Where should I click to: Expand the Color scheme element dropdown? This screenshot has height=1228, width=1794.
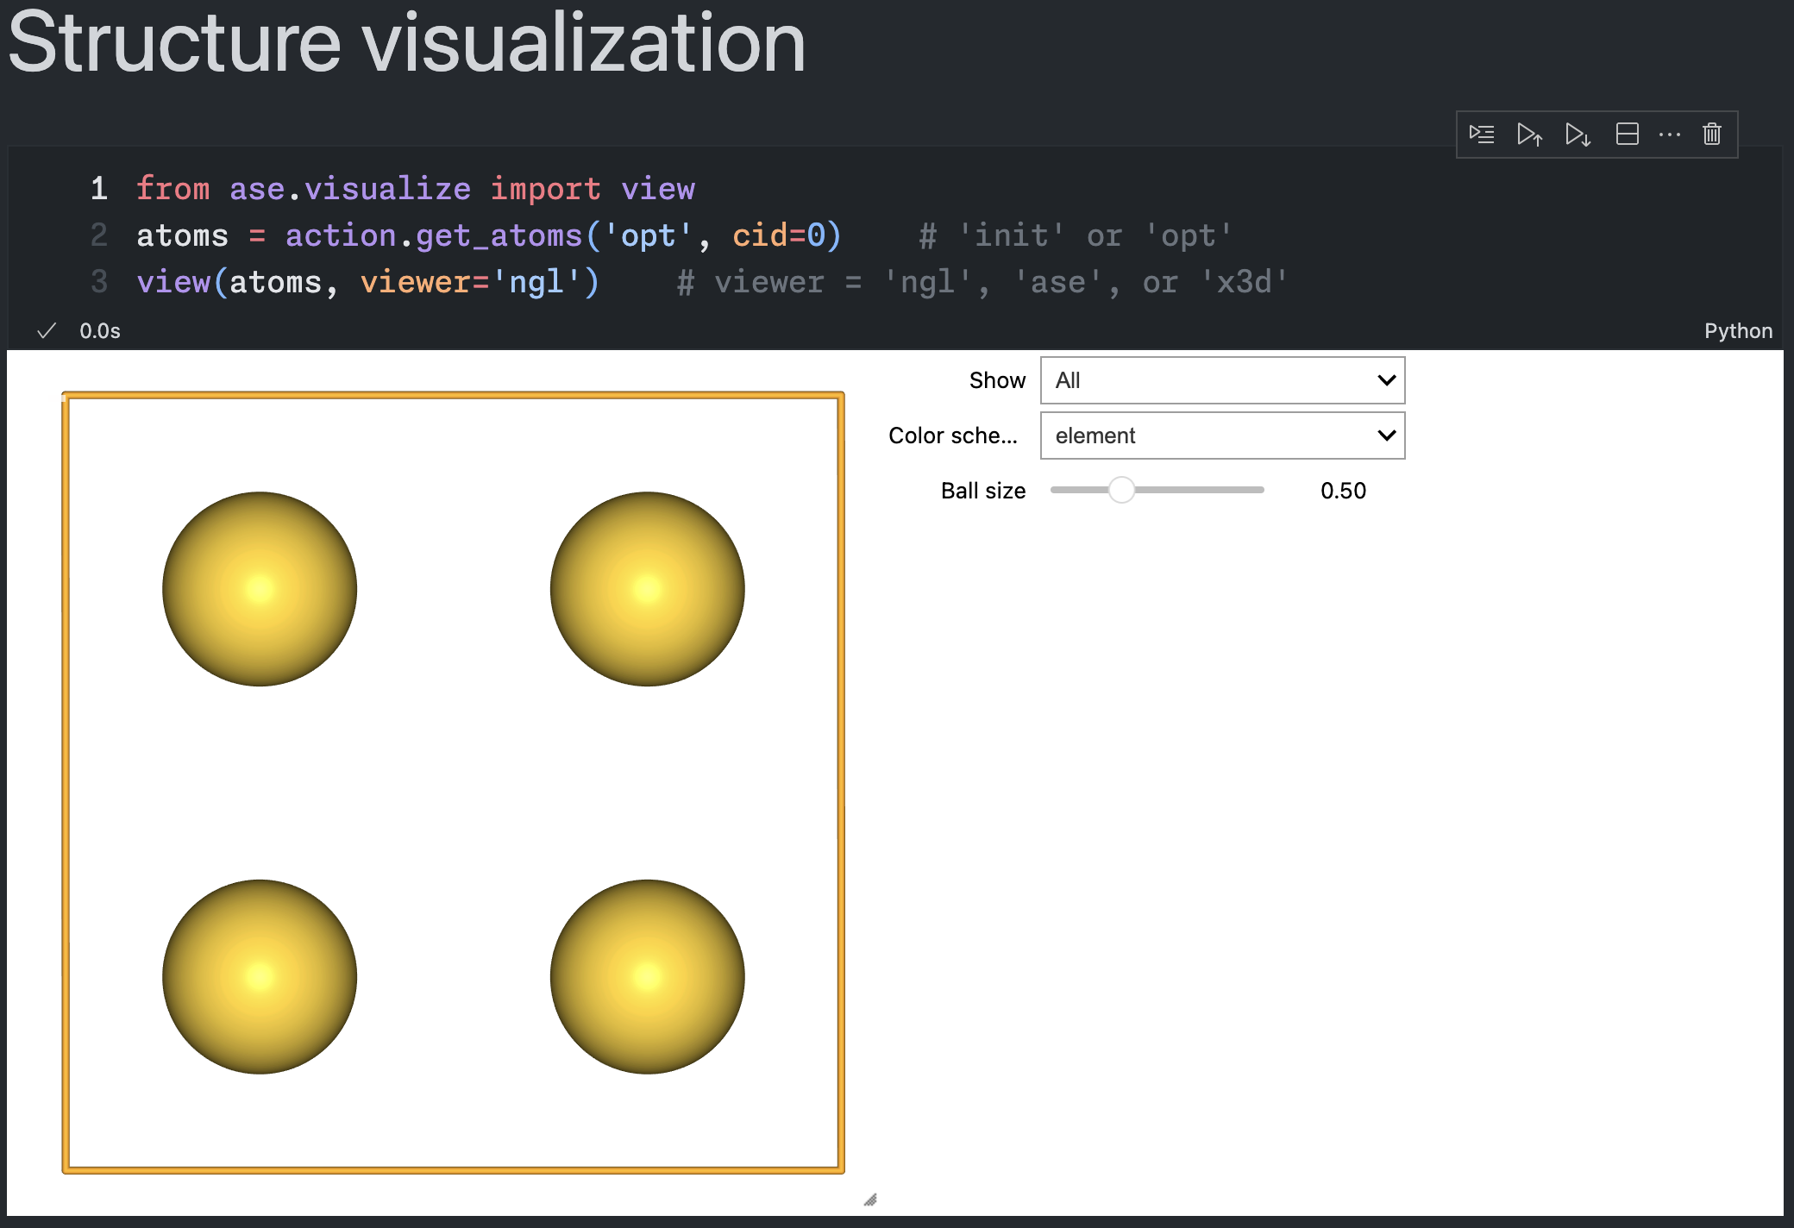1222,435
